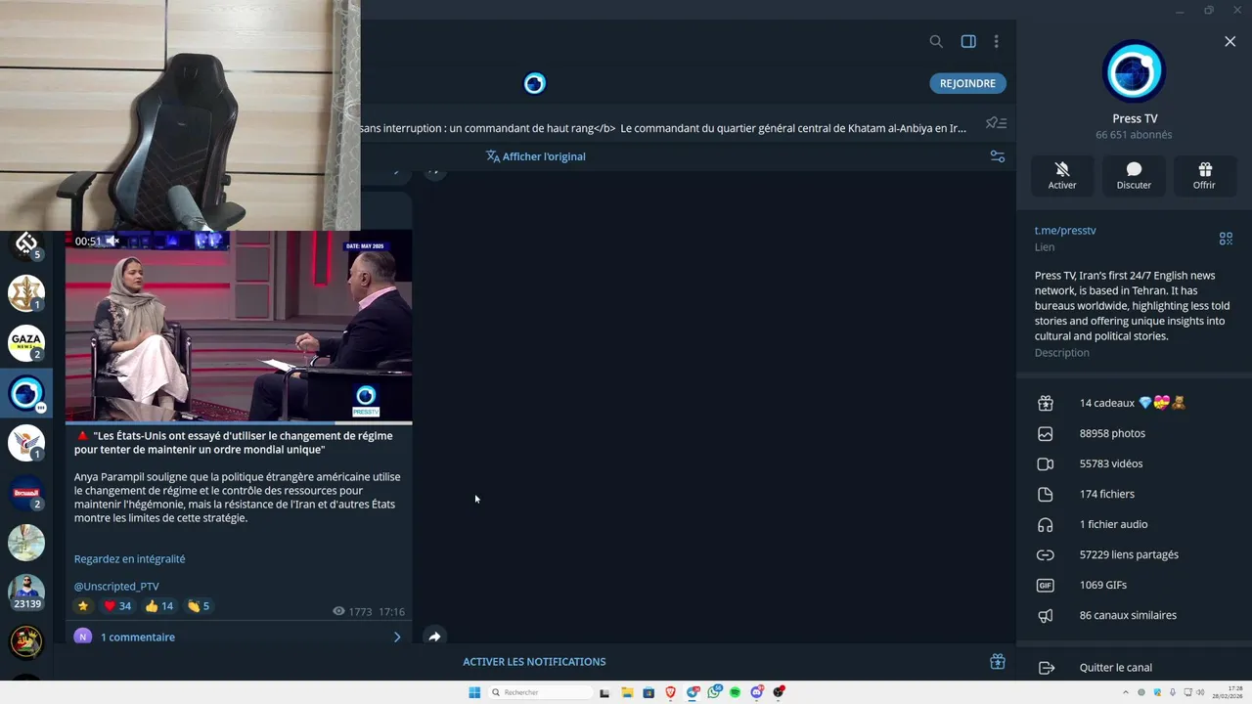The height and width of the screenshot is (704, 1252).
Task: Open the pinned messages list icon
Action: [996, 123]
